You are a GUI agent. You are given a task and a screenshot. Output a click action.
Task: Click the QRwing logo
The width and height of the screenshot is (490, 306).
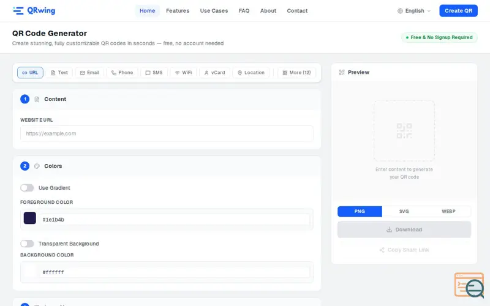34,10
